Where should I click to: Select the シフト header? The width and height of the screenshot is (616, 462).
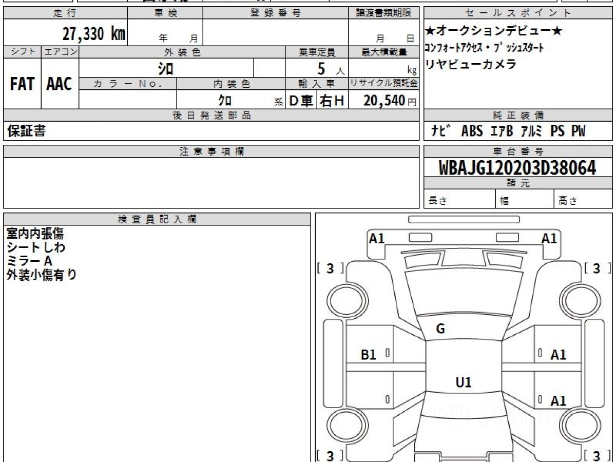tap(23, 52)
